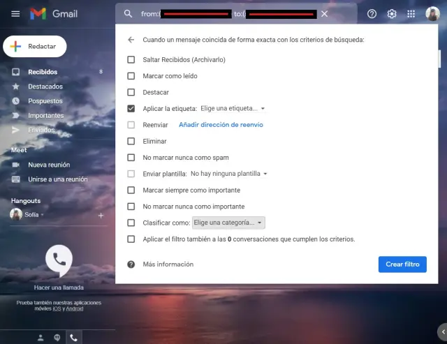Click the phone call tab icon
Viewport: 447px width, 344px height.
coord(73,337)
